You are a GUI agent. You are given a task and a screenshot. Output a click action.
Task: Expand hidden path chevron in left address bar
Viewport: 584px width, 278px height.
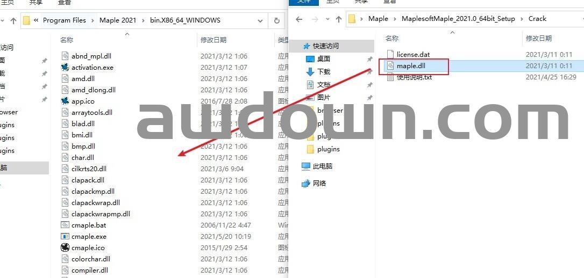[x=36, y=21]
